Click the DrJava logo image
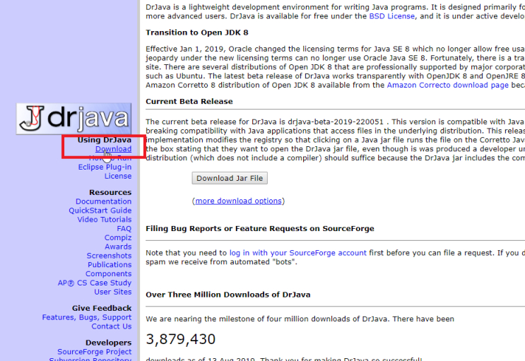This screenshot has height=361, width=525. pyautogui.click(x=73, y=119)
